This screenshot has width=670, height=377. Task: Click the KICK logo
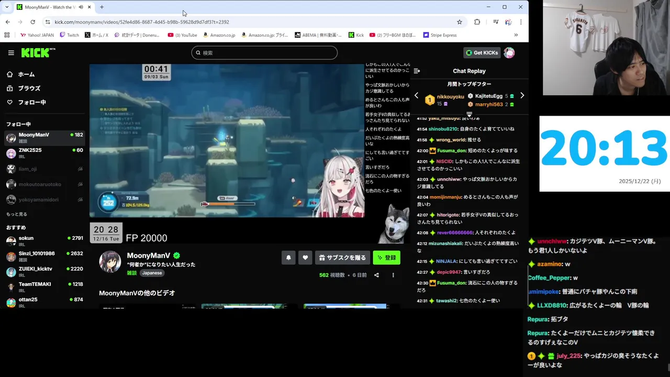tap(38, 52)
